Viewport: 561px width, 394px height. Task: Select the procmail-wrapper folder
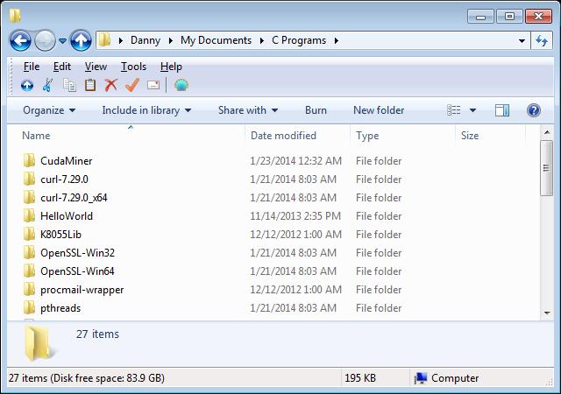82,290
